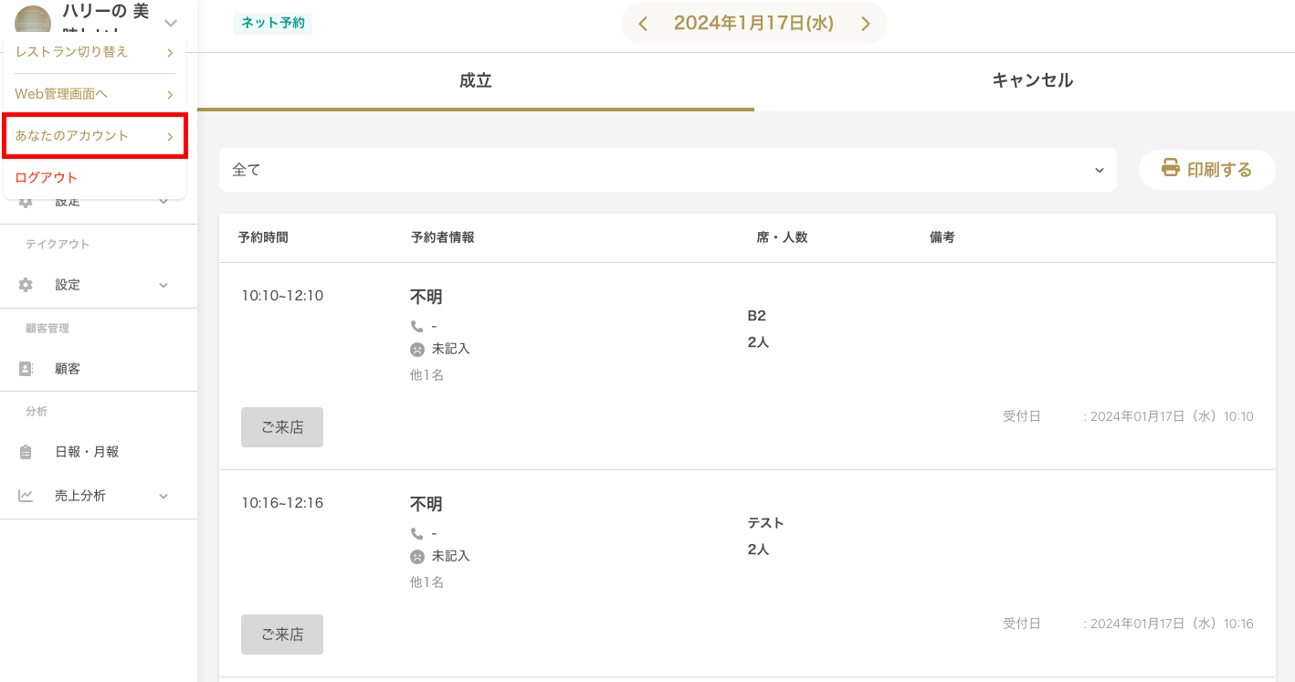Choose レストラン切り替え from the menu
Viewport: 1295px width, 682px height.
point(95,52)
